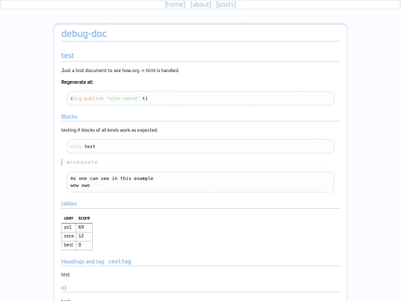Go to the [about] page link
This screenshot has width=401, height=301.
click(200, 4)
